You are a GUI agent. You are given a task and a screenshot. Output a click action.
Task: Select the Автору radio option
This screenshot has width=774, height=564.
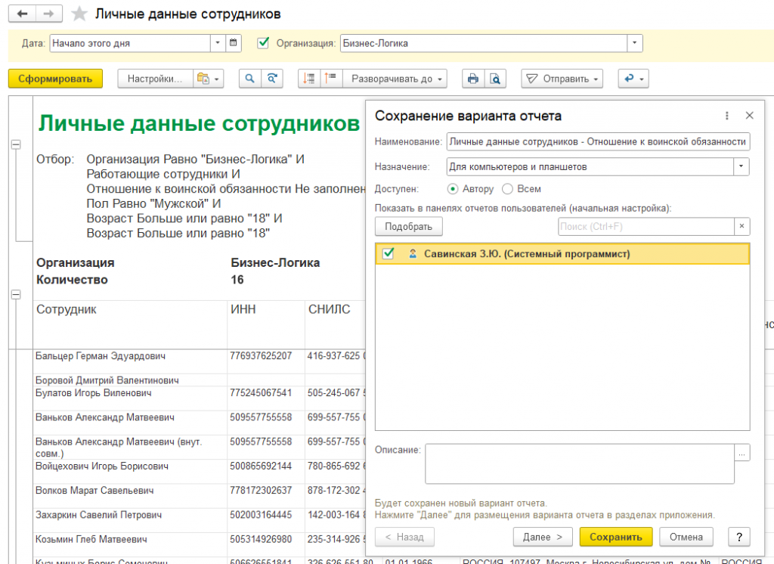coord(452,189)
